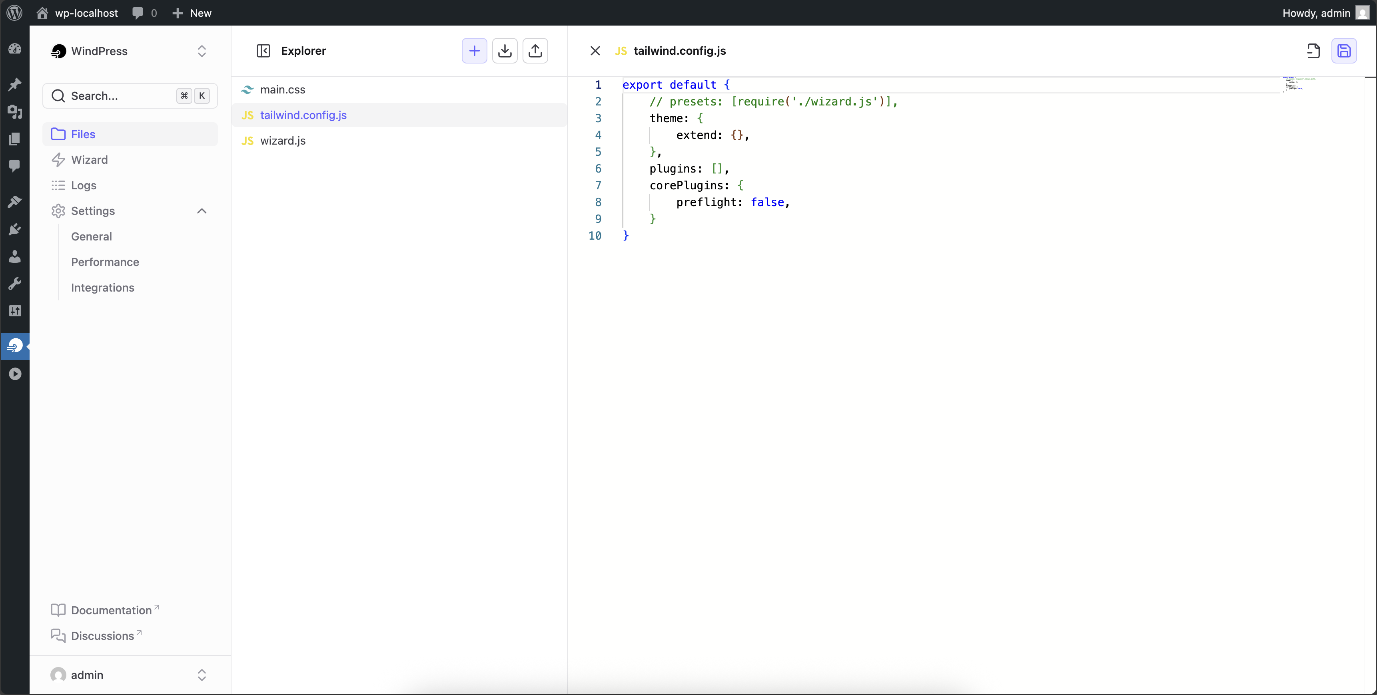Screen dimensions: 1377x695
Task: Open the wp-localhost site home link
Action: click(x=77, y=13)
